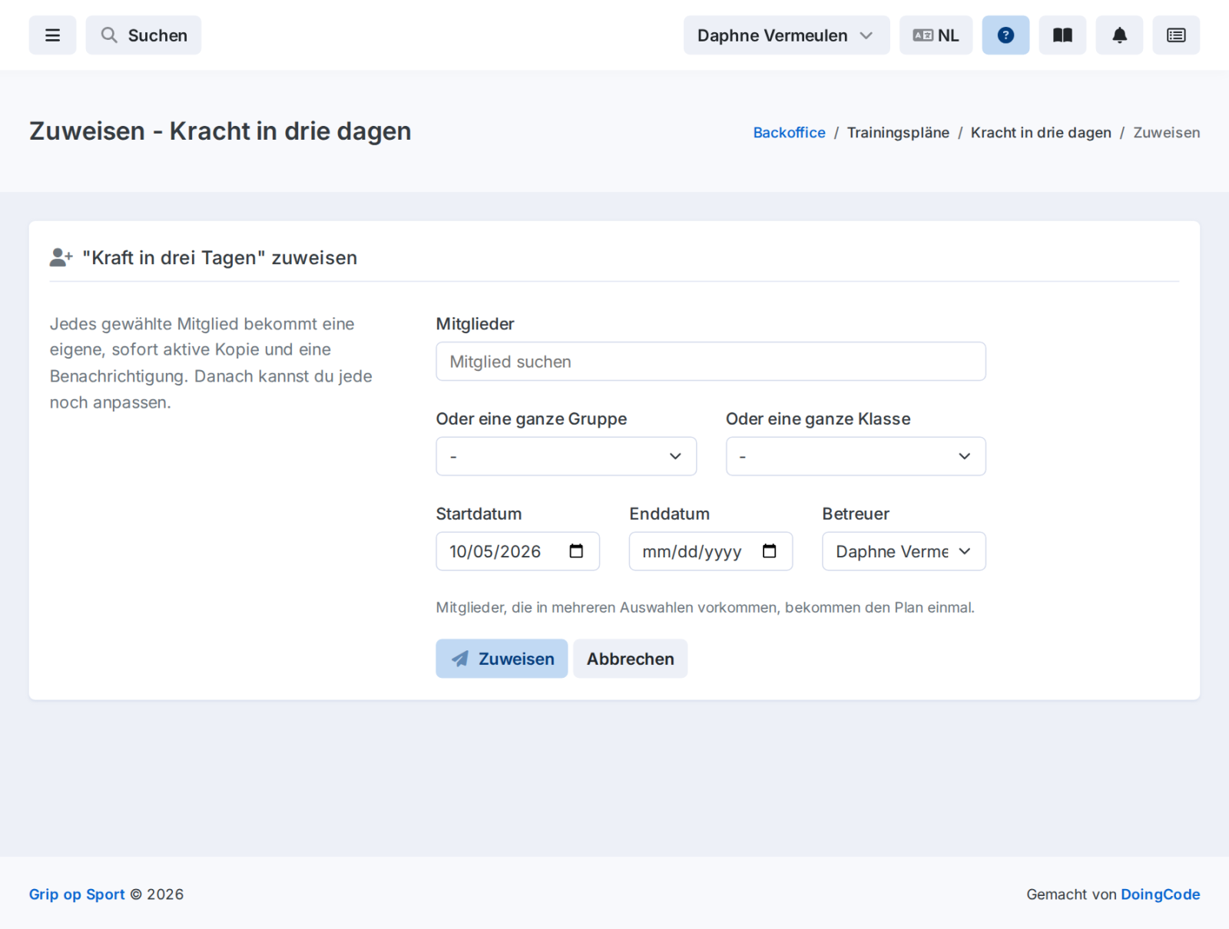Focus the Mitglied suchen field

(711, 362)
